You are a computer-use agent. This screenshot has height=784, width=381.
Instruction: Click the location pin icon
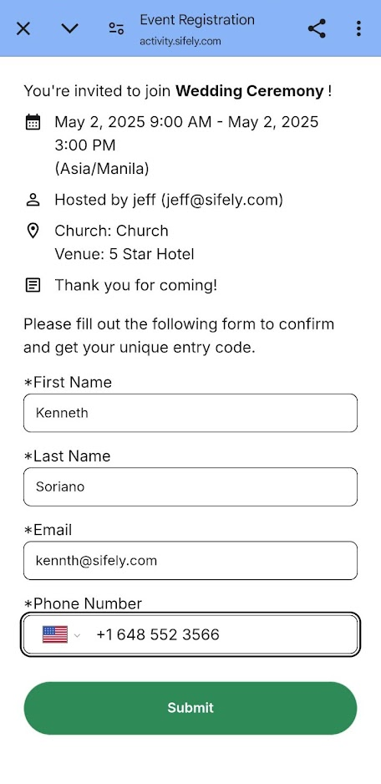coord(33,231)
